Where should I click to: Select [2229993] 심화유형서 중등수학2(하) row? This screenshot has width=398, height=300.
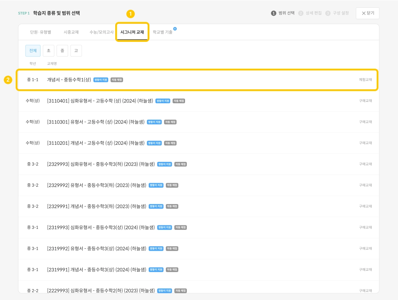pos(199,287)
